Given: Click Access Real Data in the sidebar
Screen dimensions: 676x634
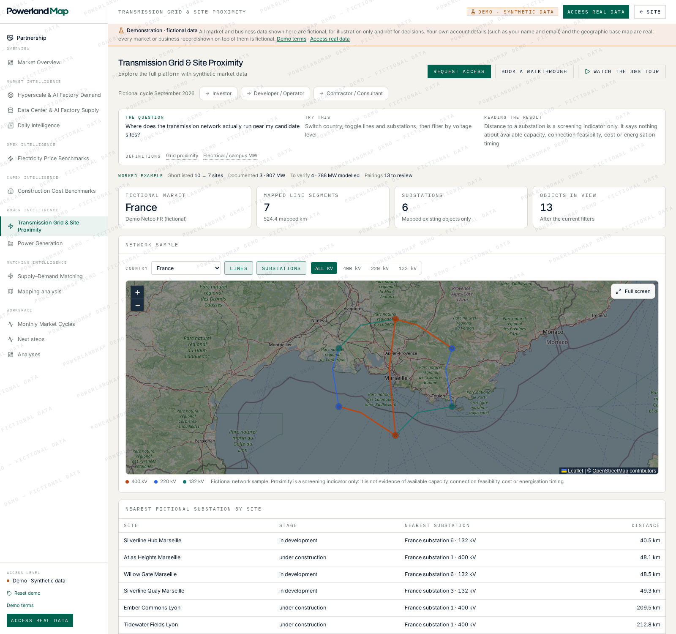Looking at the screenshot, I should click(x=40, y=620).
